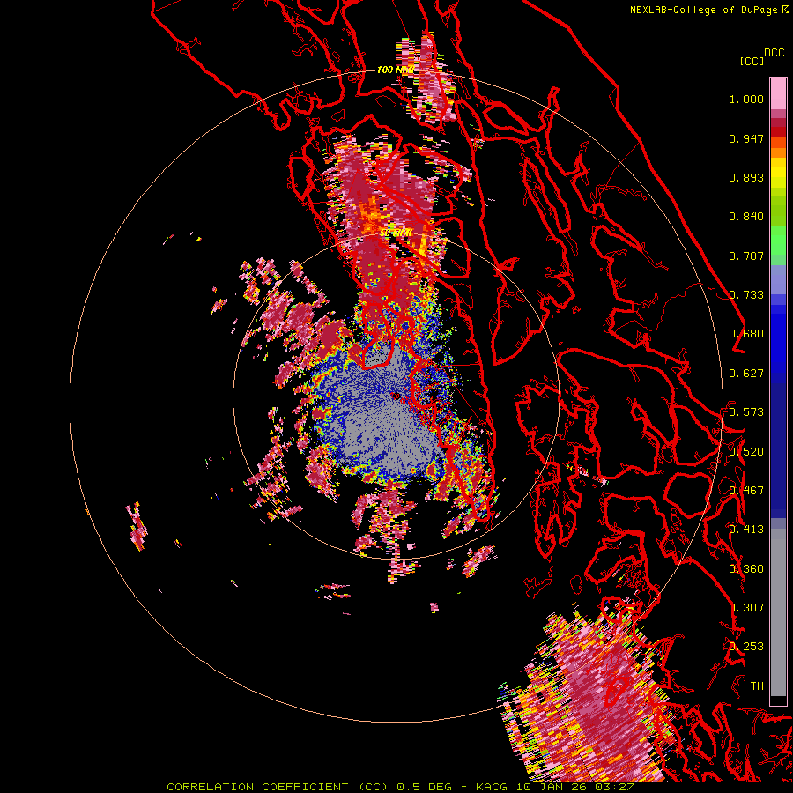The width and height of the screenshot is (793, 793).
Task: Click the 0.520 colorbar value
Action: [x=746, y=452]
